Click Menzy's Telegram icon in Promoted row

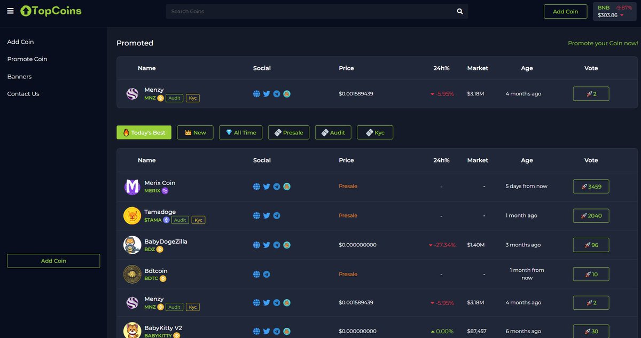(277, 93)
